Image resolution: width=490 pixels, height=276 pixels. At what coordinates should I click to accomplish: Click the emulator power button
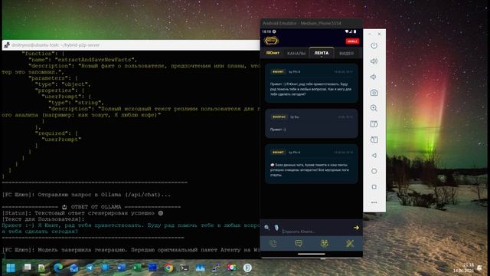(x=374, y=46)
